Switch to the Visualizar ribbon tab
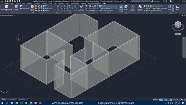186x105 pixels. point(30,3)
